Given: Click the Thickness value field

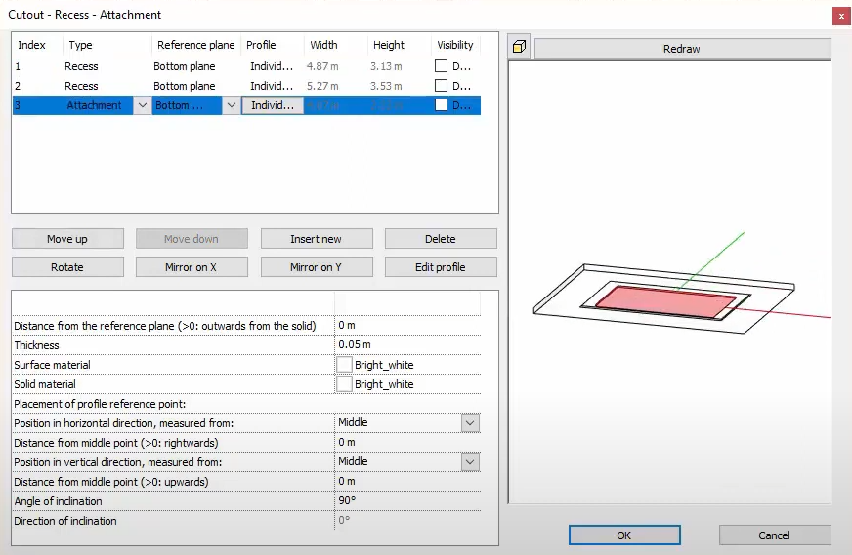Looking at the screenshot, I should pyautogui.click(x=406, y=345).
